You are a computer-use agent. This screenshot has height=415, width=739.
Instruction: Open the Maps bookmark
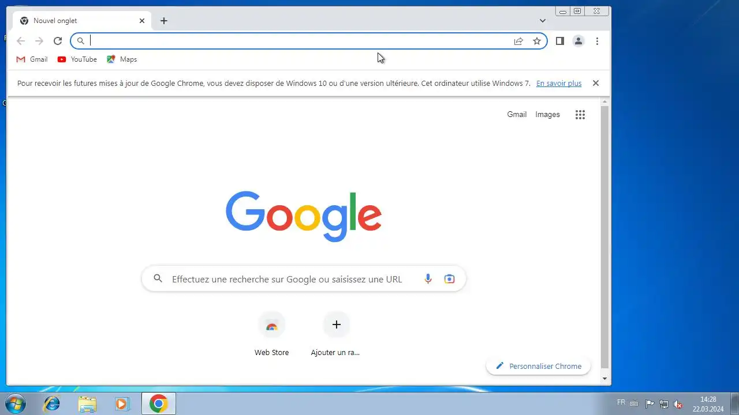coord(122,59)
